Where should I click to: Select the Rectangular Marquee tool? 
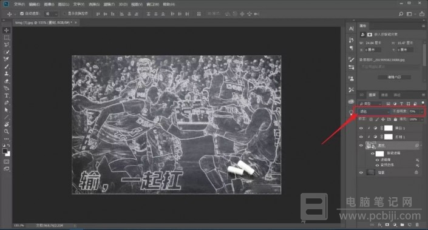(x=6, y=38)
